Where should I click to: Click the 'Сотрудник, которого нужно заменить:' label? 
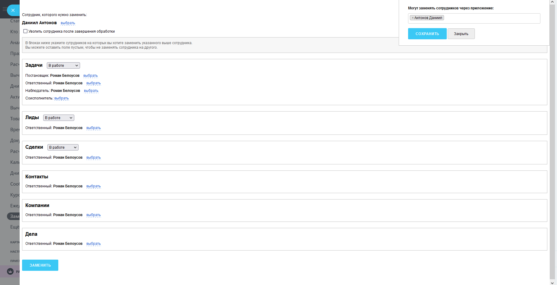pyautogui.click(x=54, y=15)
